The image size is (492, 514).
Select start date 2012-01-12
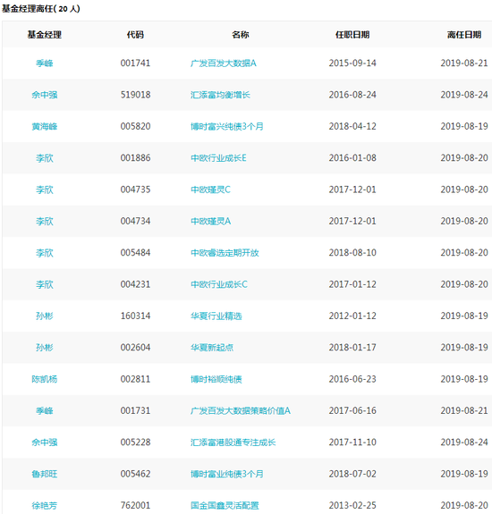click(x=352, y=316)
